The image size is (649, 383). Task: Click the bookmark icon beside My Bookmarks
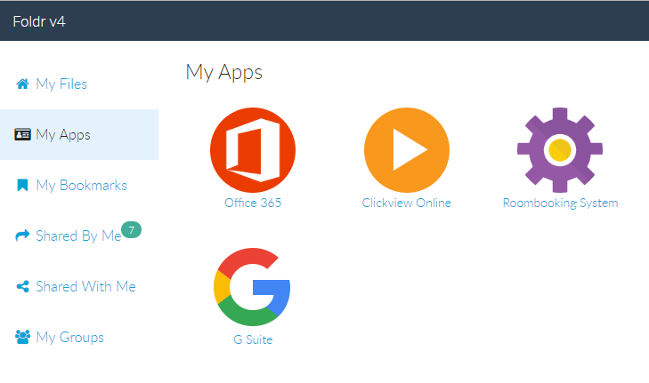point(22,185)
